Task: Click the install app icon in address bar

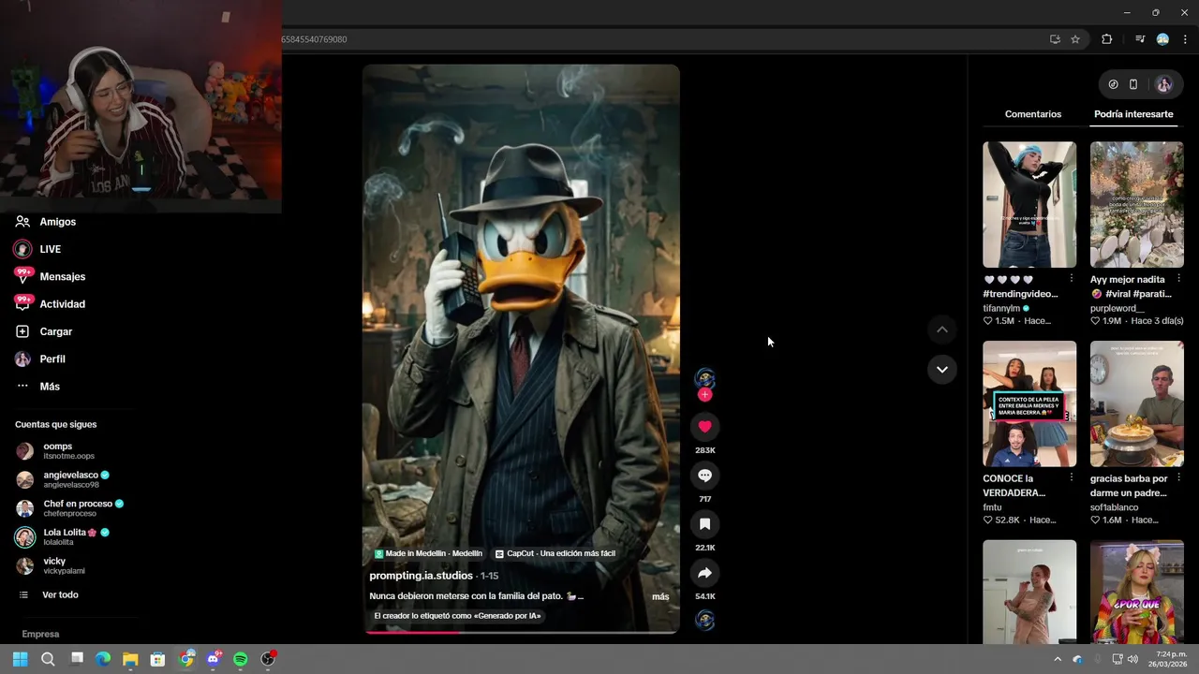Action: click(x=1055, y=39)
